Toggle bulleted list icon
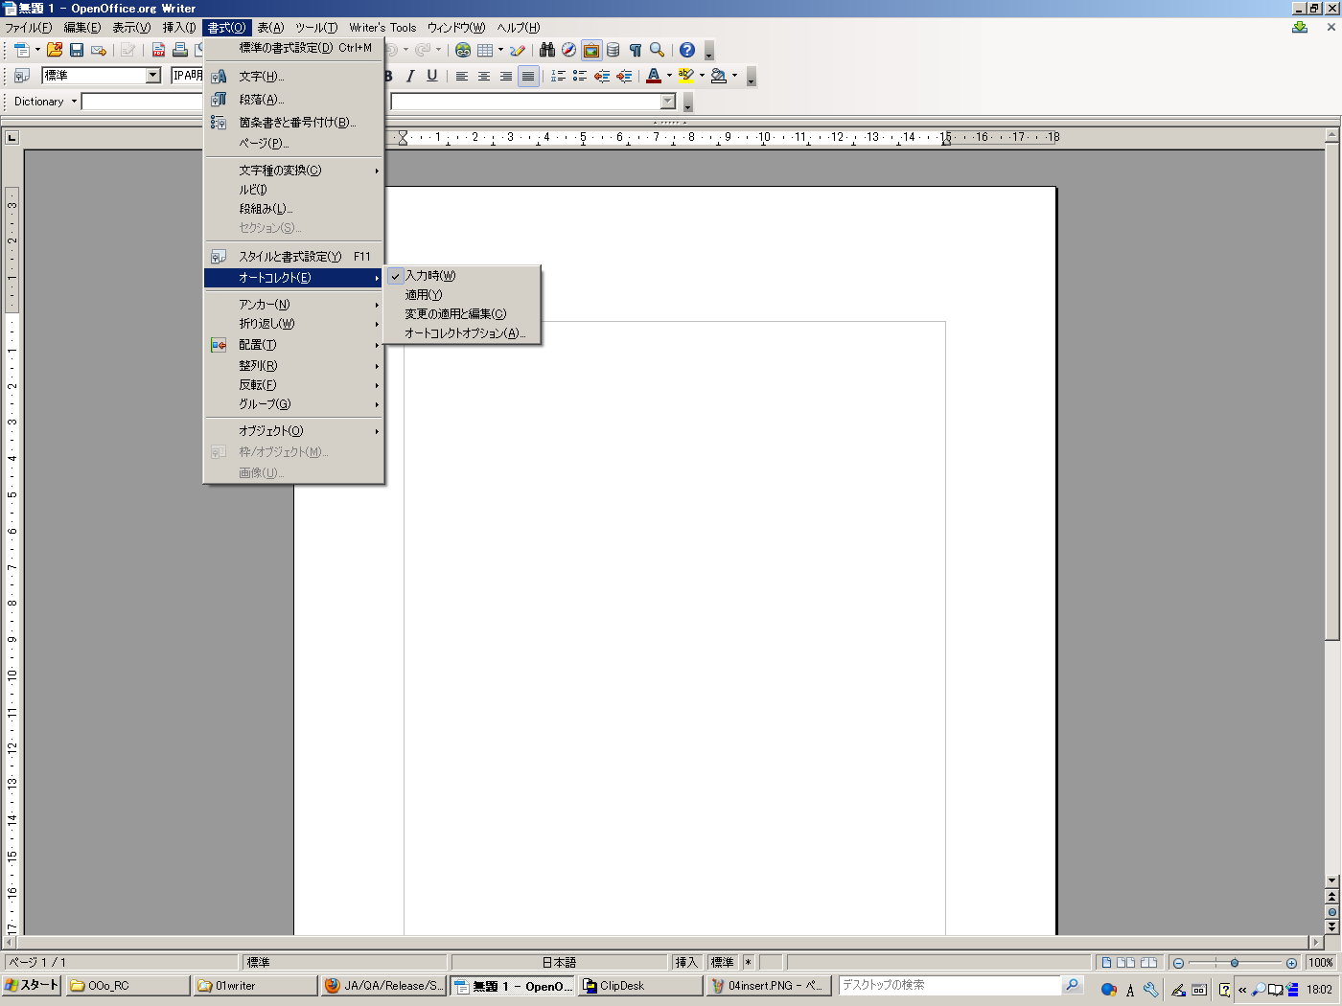Image resolution: width=1342 pixels, height=1006 pixels. [x=580, y=76]
